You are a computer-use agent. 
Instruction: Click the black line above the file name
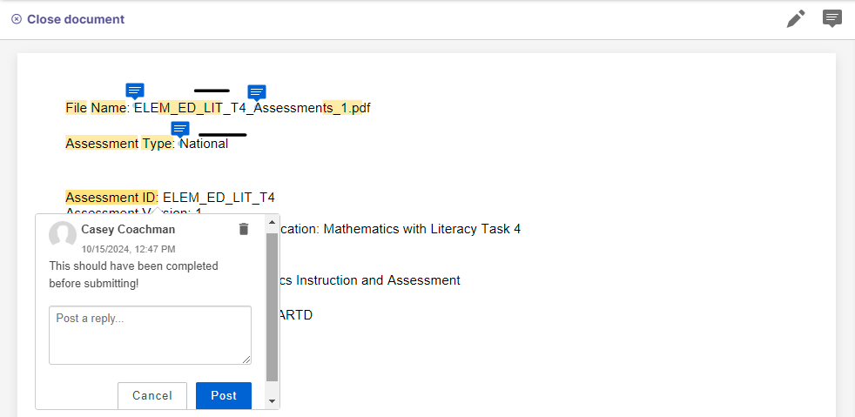point(212,91)
